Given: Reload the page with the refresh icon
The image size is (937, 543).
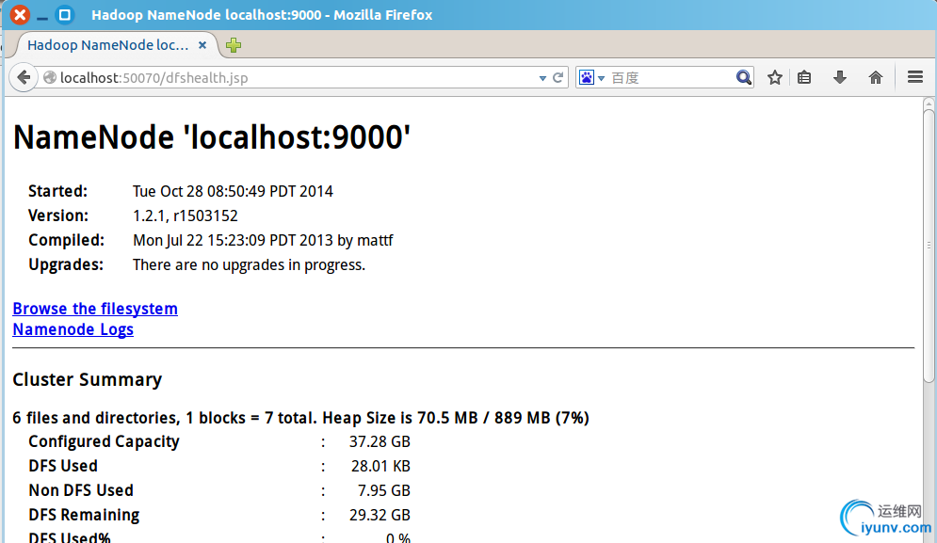Looking at the screenshot, I should pyautogui.click(x=558, y=78).
